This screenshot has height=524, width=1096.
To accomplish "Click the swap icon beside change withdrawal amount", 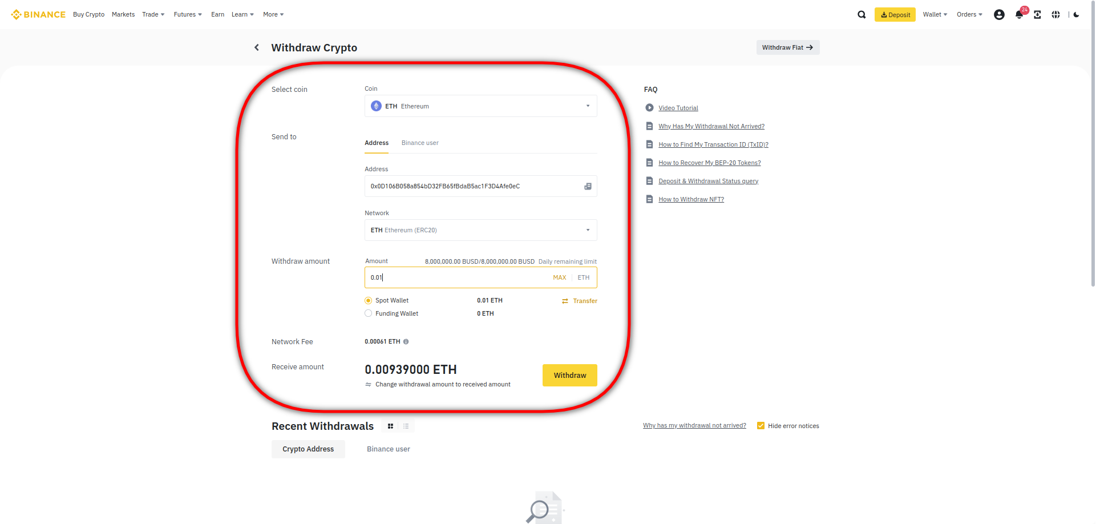I will tap(369, 384).
